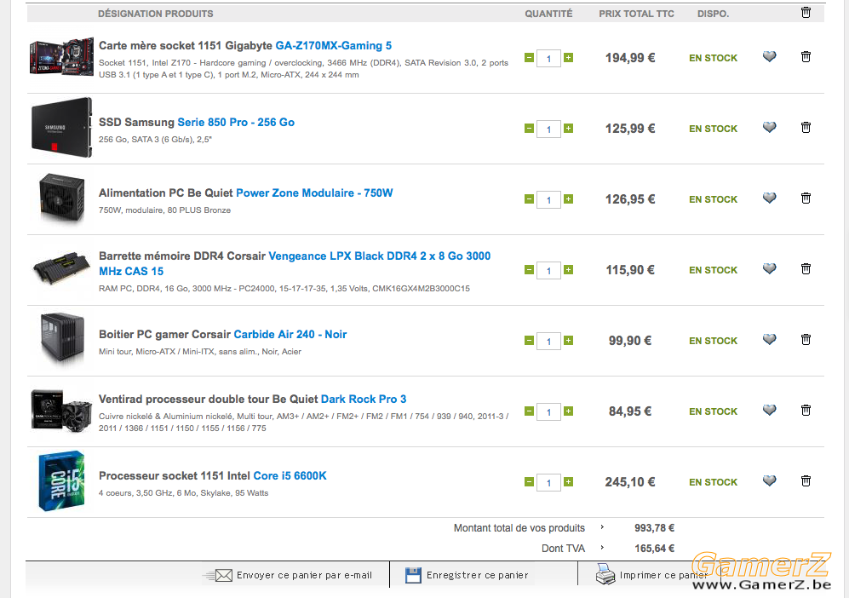The width and height of the screenshot is (849, 598).
Task: Open the Corsair Vengeance memory thumbnail
Action: (x=61, y=268)
